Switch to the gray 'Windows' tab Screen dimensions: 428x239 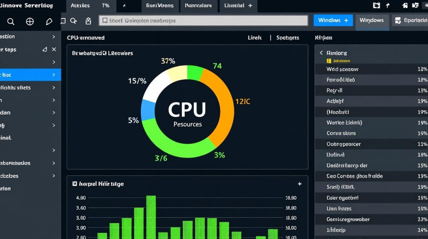pos(372,20)
